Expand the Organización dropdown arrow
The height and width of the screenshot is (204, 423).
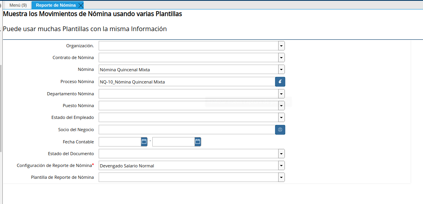click(281, 46)
